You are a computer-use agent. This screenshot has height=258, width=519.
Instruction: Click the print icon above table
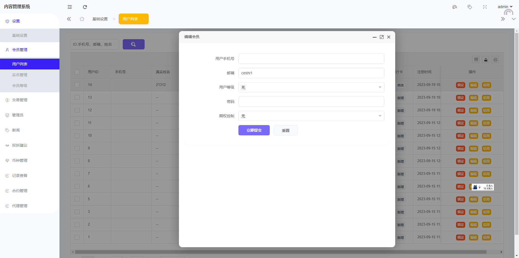(x=495, y=60)
